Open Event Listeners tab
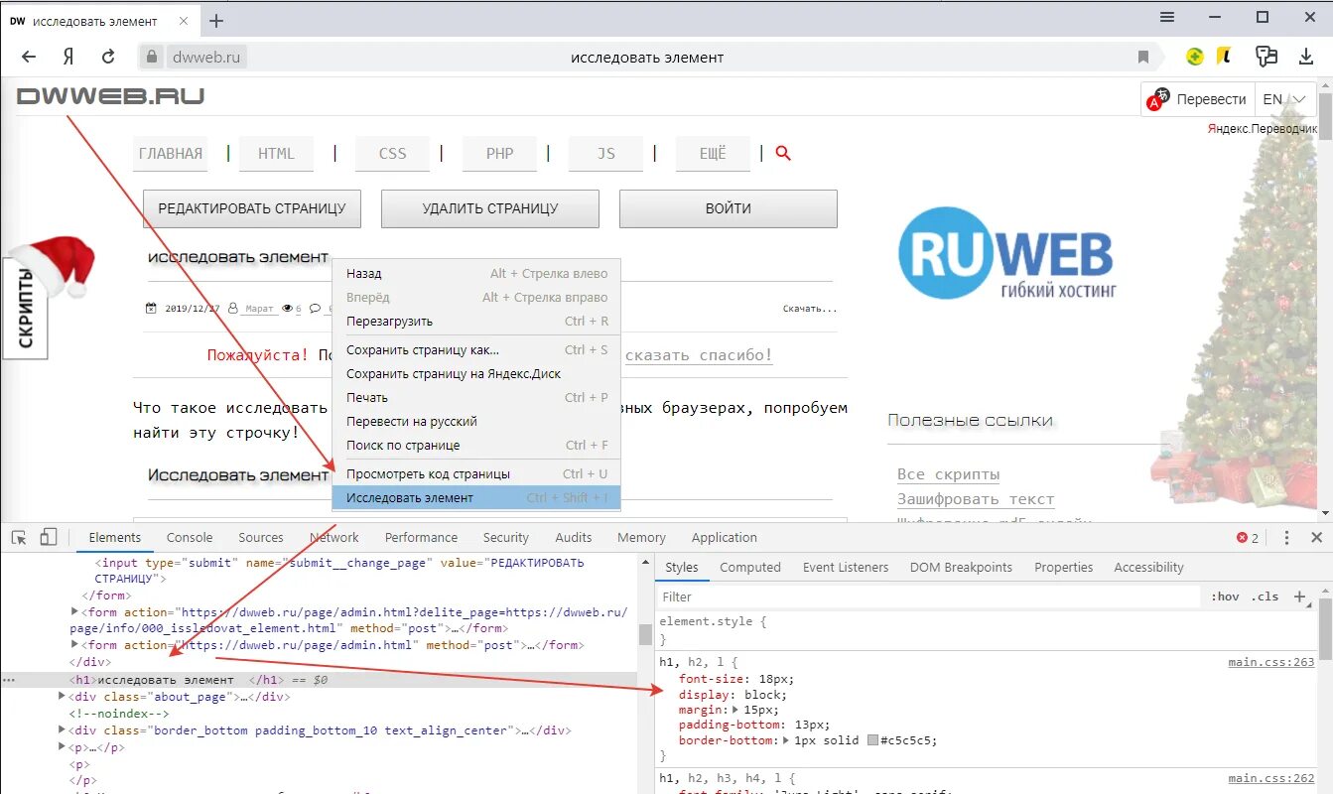Screen dimensions: 1333x794 846,567
